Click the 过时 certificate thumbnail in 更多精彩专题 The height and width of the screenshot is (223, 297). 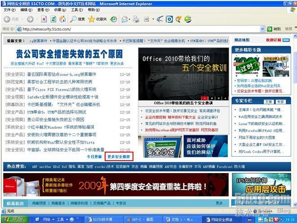[246, 66]
